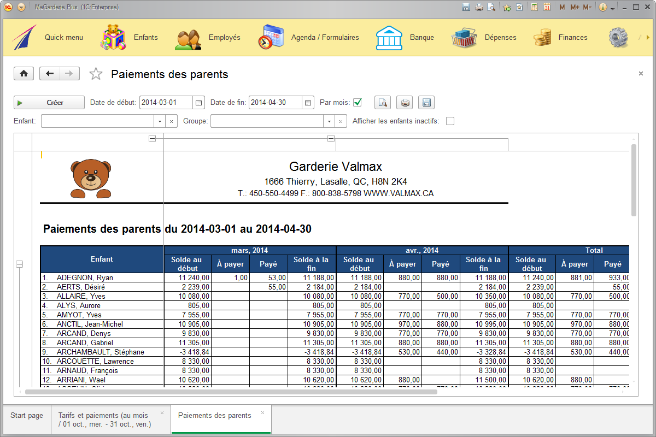Viewport: 656px width, 437px height.
Task: Enable Afficher les enfants inactifs
Action: click(450, 121)
